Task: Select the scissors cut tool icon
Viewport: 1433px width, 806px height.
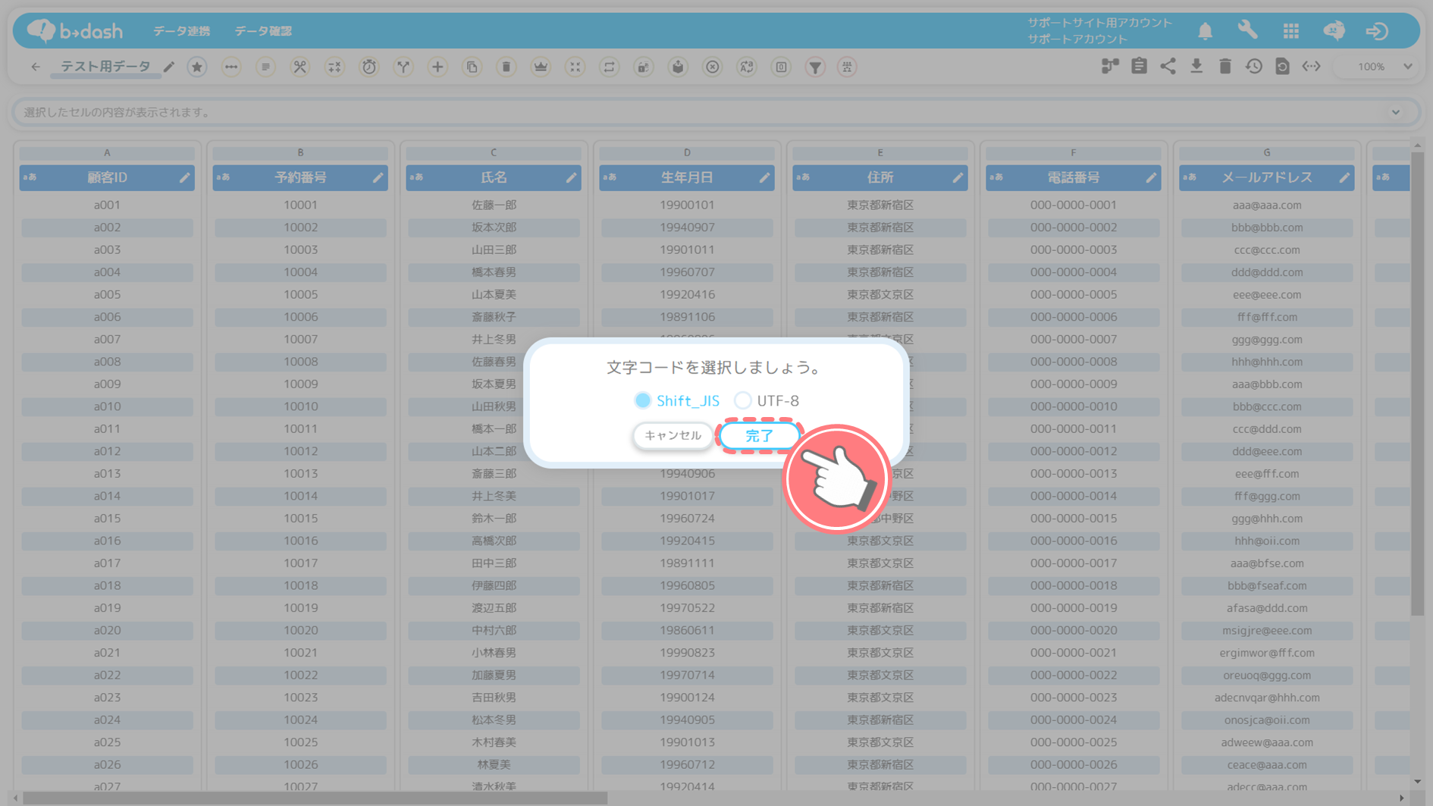Action: pyautogui.click(x=300, y=67)
